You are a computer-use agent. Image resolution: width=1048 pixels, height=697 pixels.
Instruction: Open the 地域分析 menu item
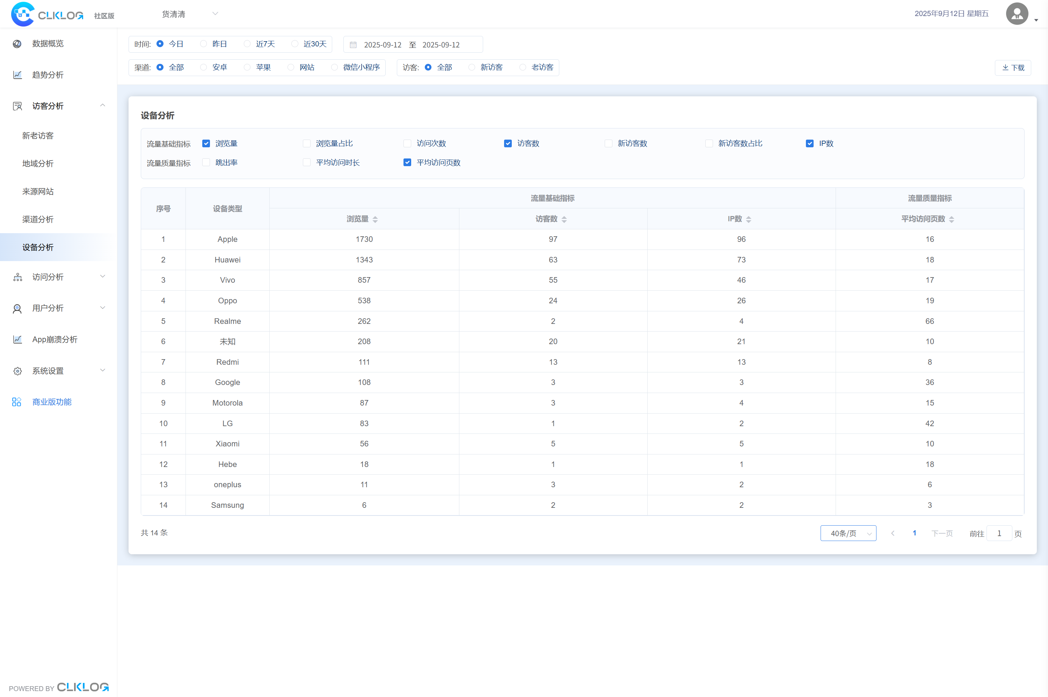click(38, 164)
